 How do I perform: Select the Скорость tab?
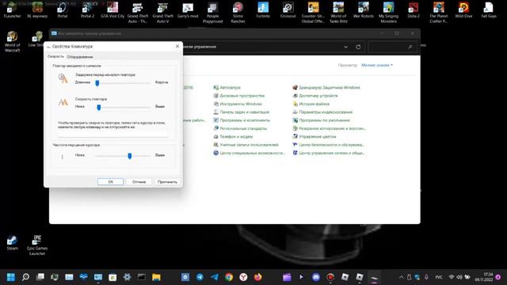pyautogui.click(x=55, y=56)
